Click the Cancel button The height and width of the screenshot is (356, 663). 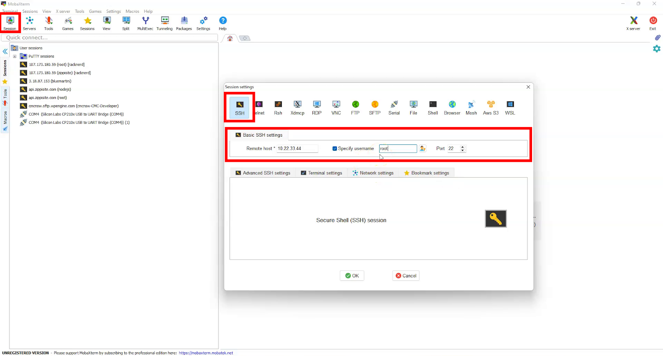[406, 276]
